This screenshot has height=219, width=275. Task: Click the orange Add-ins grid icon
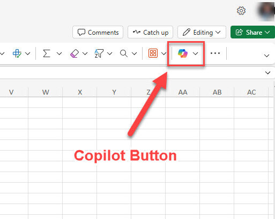click(153, 53)
